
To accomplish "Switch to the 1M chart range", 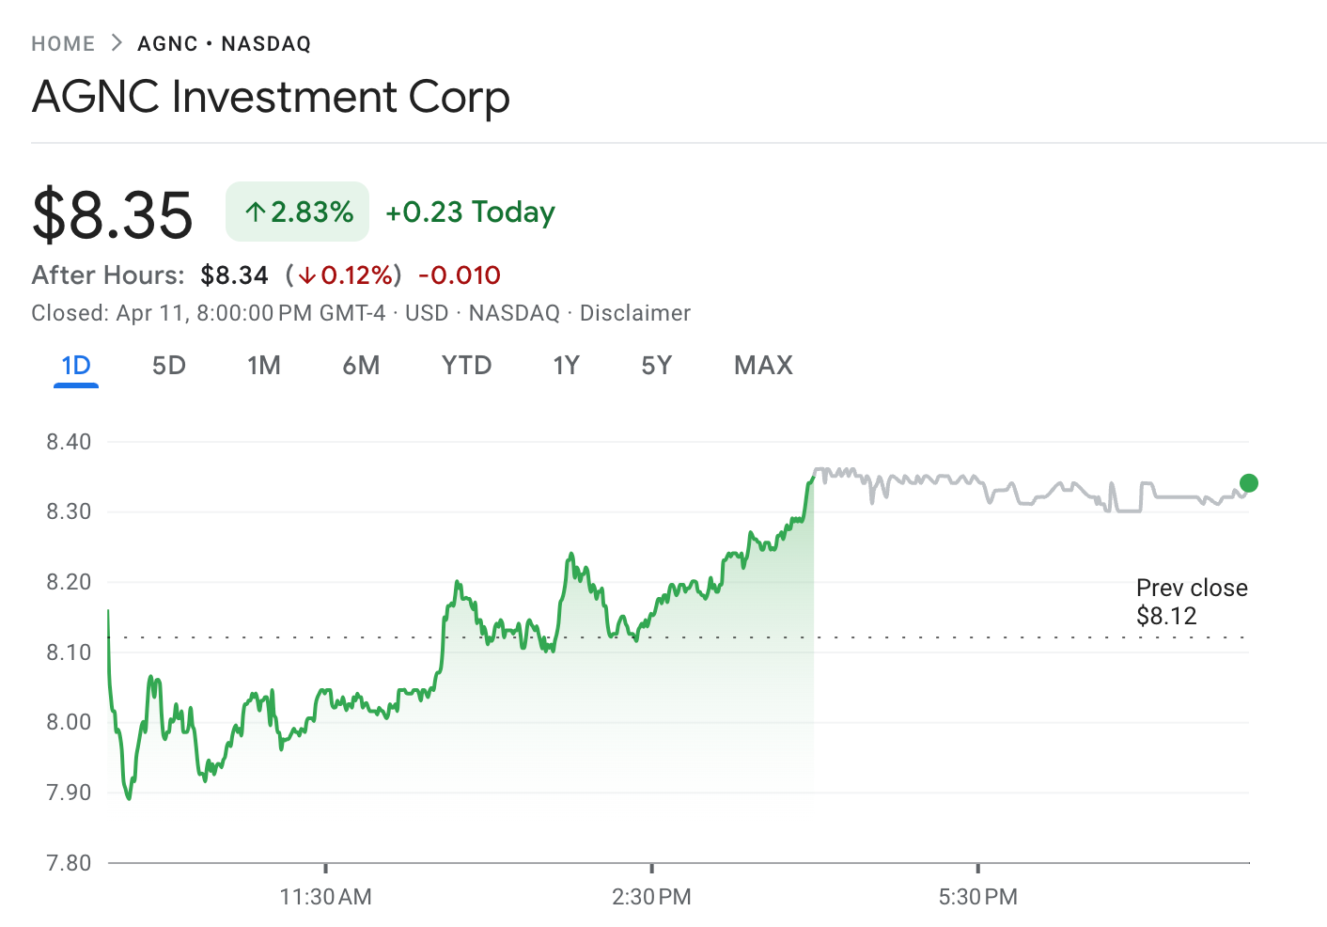I will pos(264,365).
